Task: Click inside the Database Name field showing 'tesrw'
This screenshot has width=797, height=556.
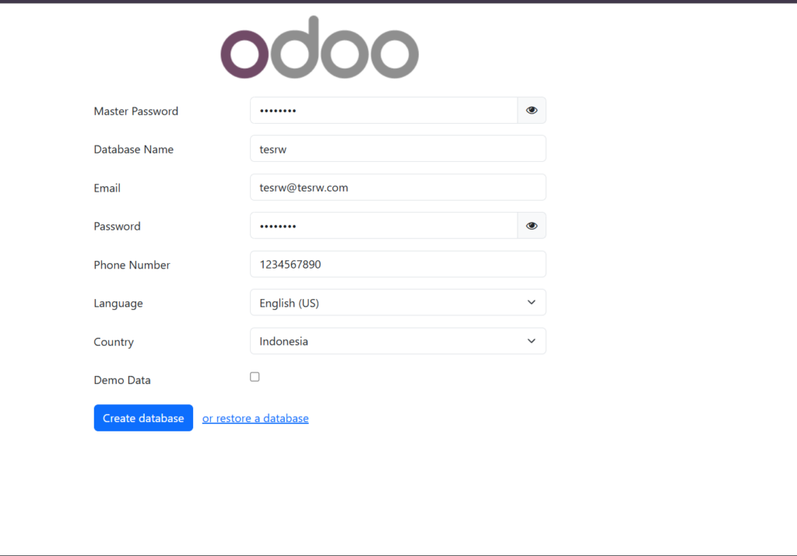Action: [x=398, y=148]
